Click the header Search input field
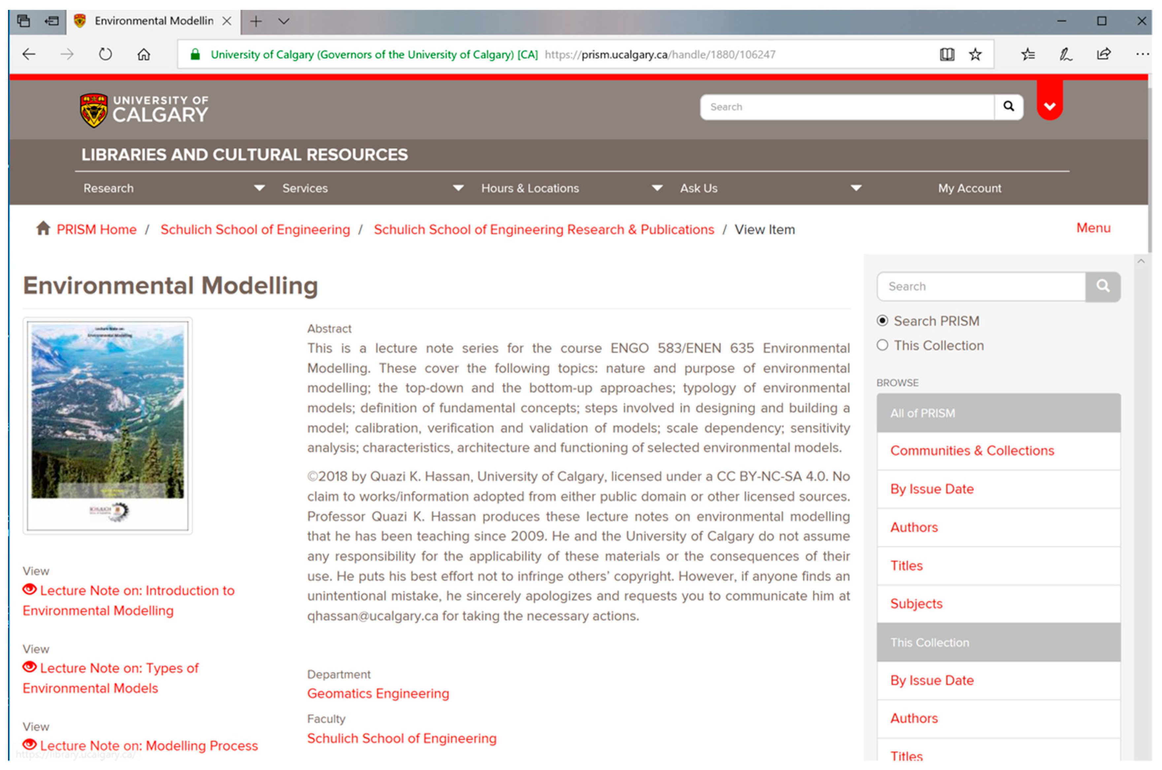This screenshot has height=770, width=1162. (x=847, y=107)
